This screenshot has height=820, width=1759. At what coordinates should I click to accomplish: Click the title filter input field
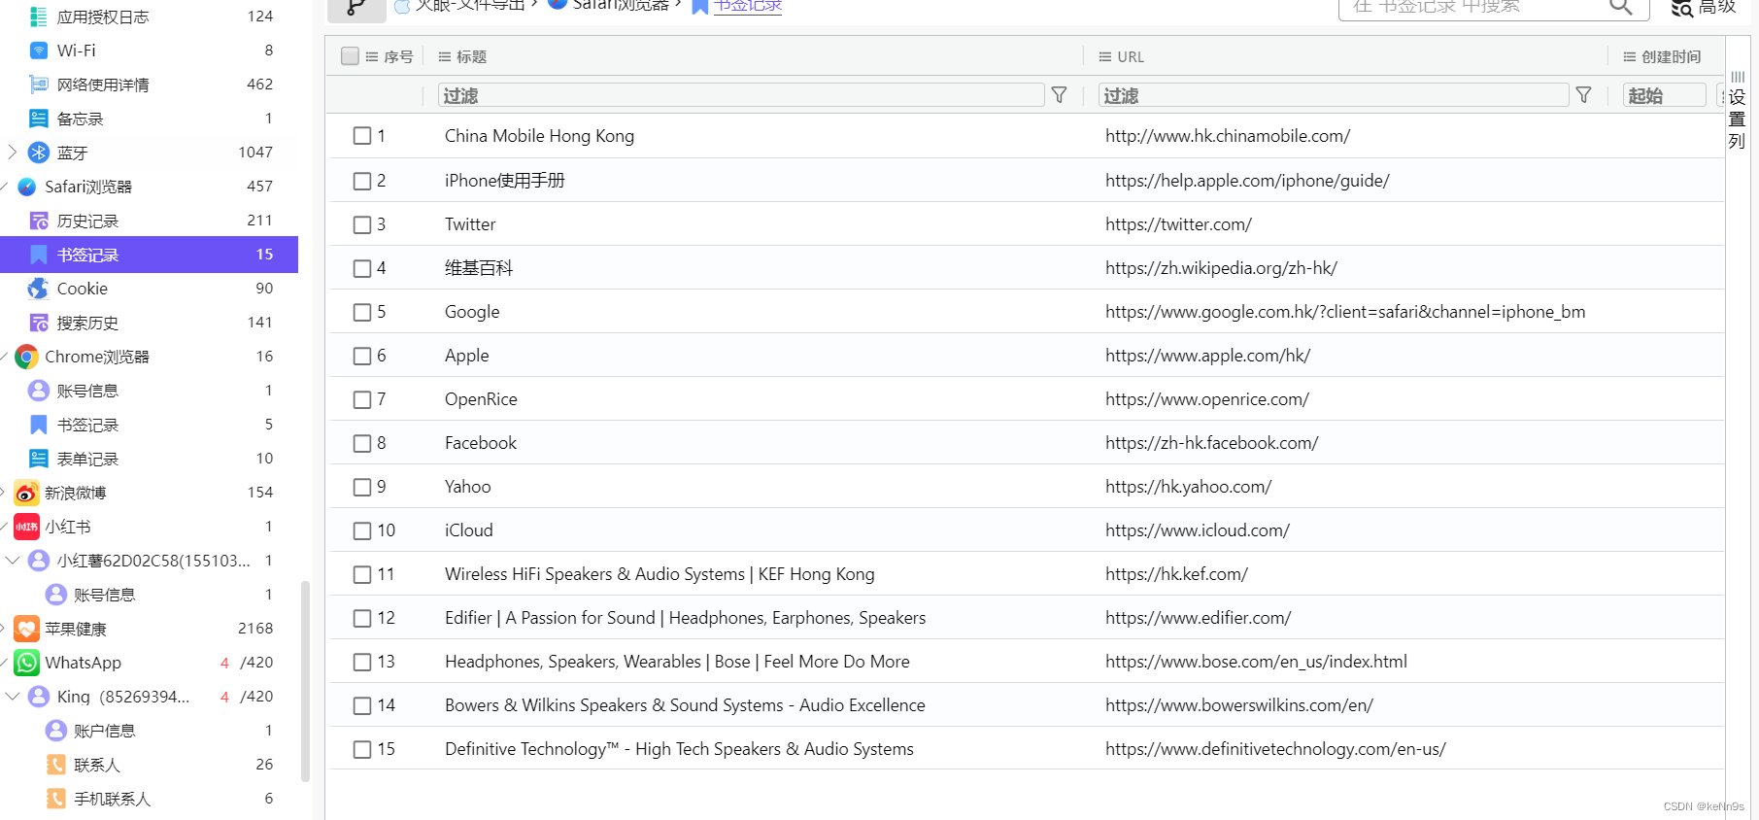742,95
